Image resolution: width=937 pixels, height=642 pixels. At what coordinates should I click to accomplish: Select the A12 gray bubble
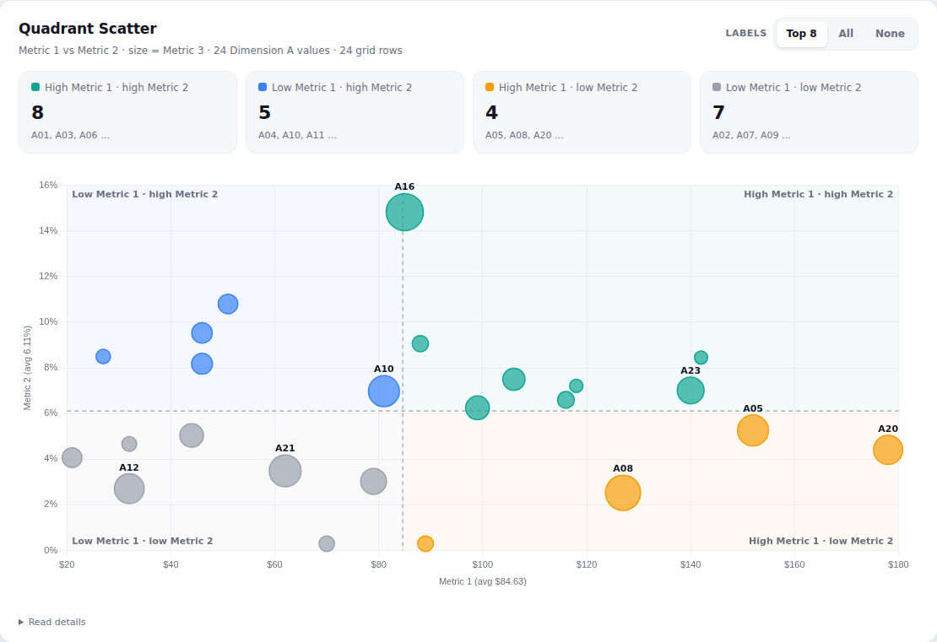tap(129, 488)
